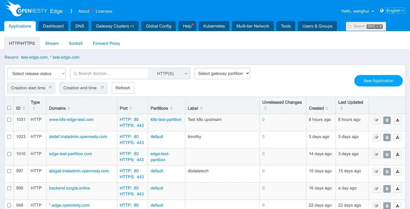Open the detlef.trialadmin.openresty.com domain link
The width and height of the screenshot is (410, 209).
click(78, 136)
